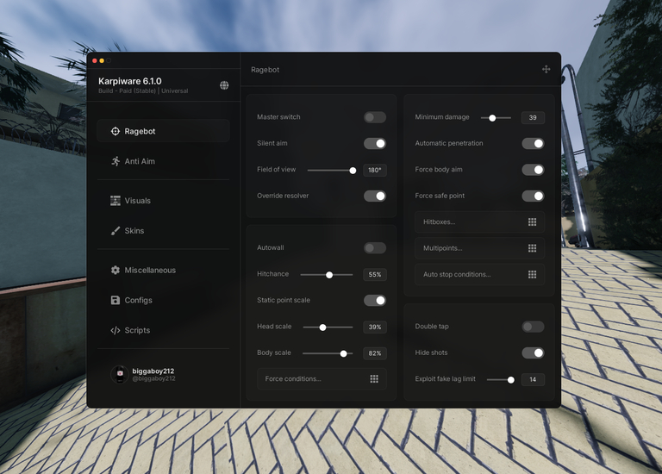Click the globe language icon

tap(224, 85)
